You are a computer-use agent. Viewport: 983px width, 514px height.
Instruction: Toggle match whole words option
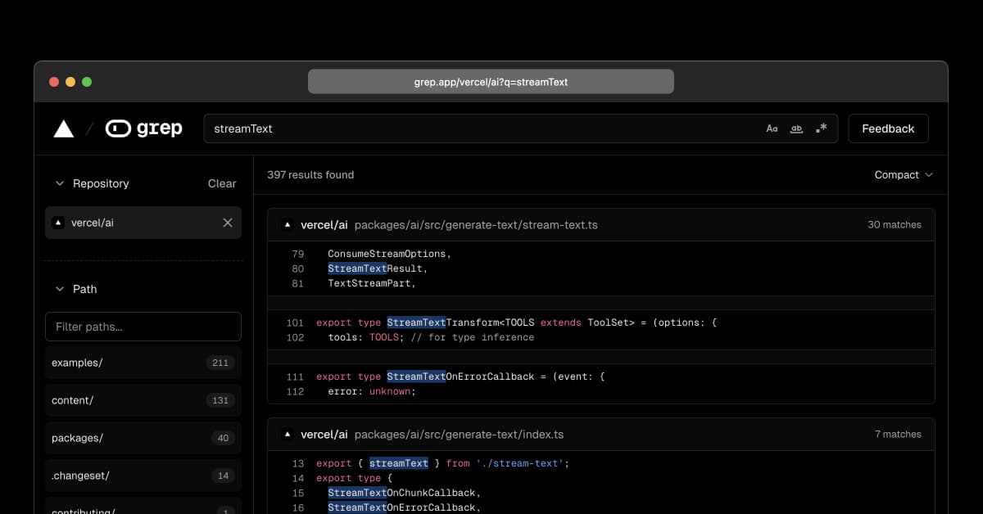[x=796, y=128]
